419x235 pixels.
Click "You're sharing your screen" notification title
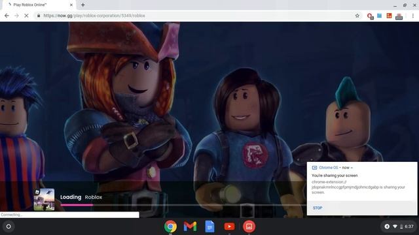pos(335,176)
